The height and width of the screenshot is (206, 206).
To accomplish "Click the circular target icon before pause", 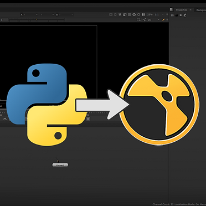I will coord(139,14).
